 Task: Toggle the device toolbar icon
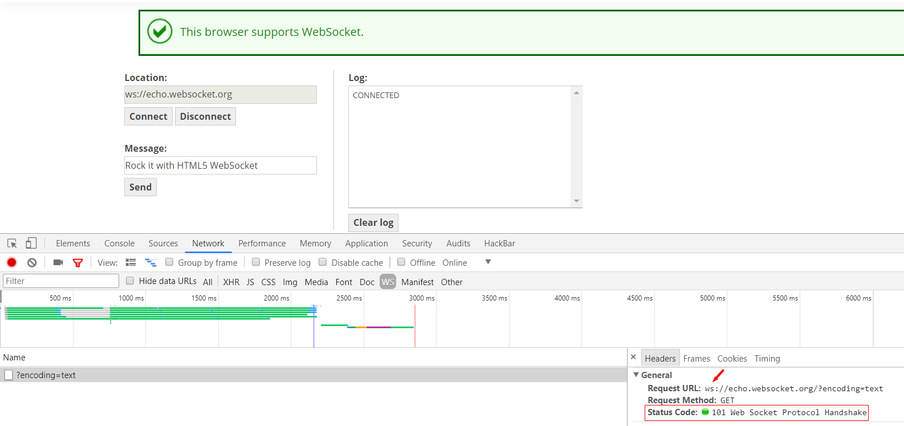pos(31,244)
